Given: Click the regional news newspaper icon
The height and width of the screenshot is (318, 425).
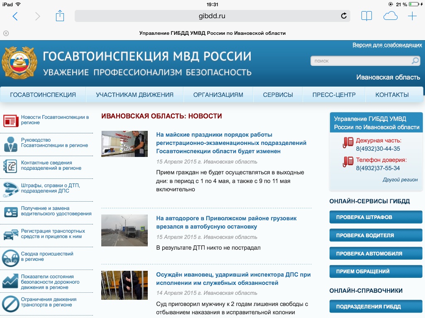Looking at the screenshot, I should click(10, 120).
